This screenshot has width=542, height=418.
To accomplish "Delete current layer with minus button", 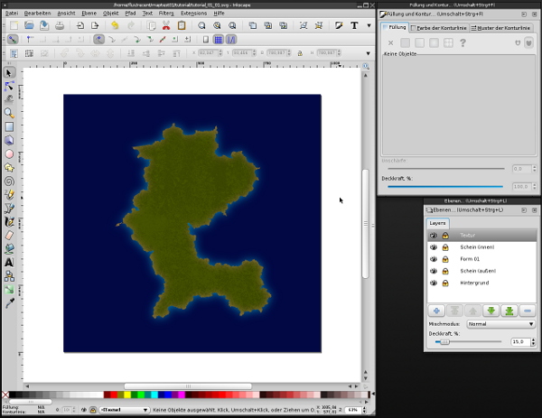I will click(528, 311).
